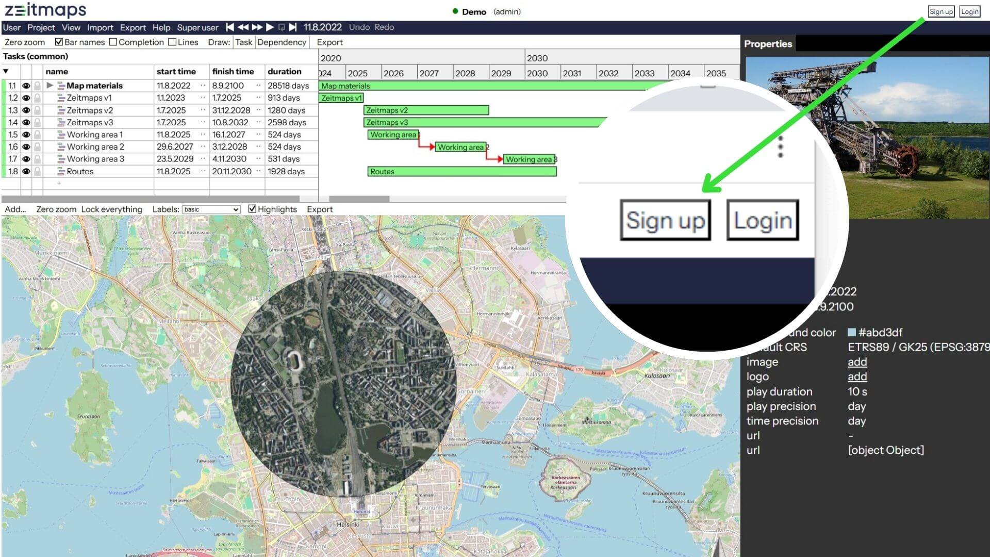The width and height of the screenshot is (990, 557).
Task: Click the task table horizontal scrollbar
Action: pos(151,199)
